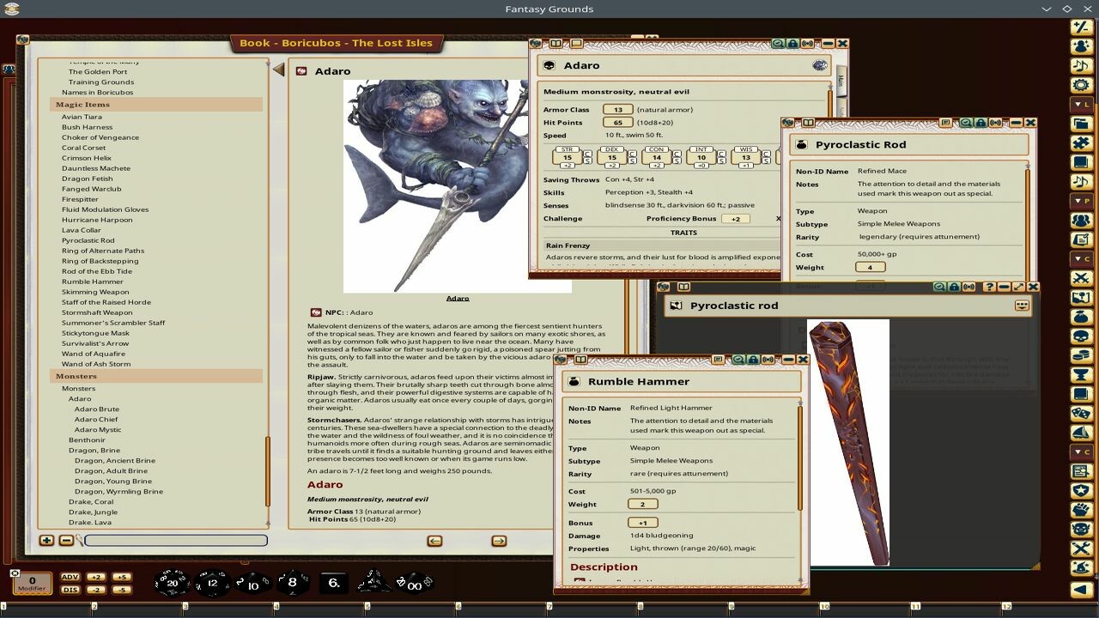Viewport: 1099px width, 618px height.
Task: Toggle the -2 modifier button
Action: 96,590
